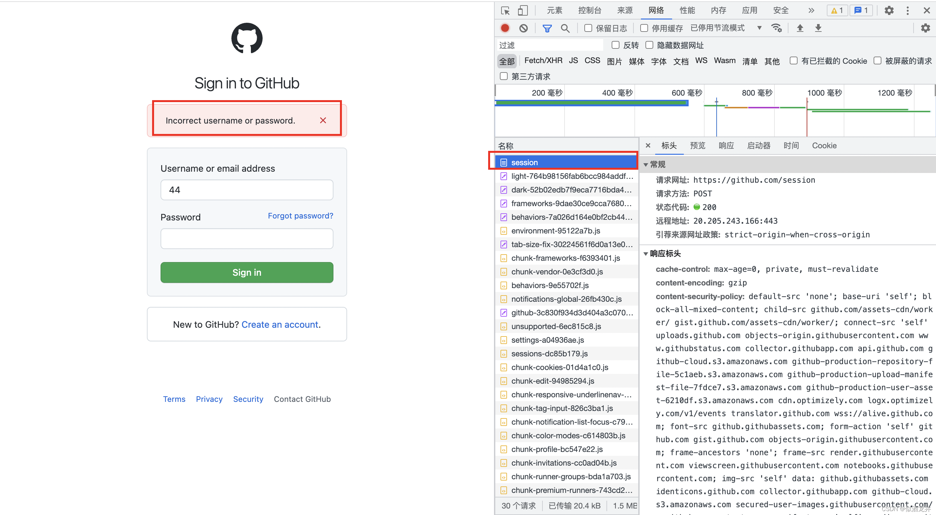Open the throttling mode dropdown
This screenshot has width=936, height=515.
coord(726,28)
